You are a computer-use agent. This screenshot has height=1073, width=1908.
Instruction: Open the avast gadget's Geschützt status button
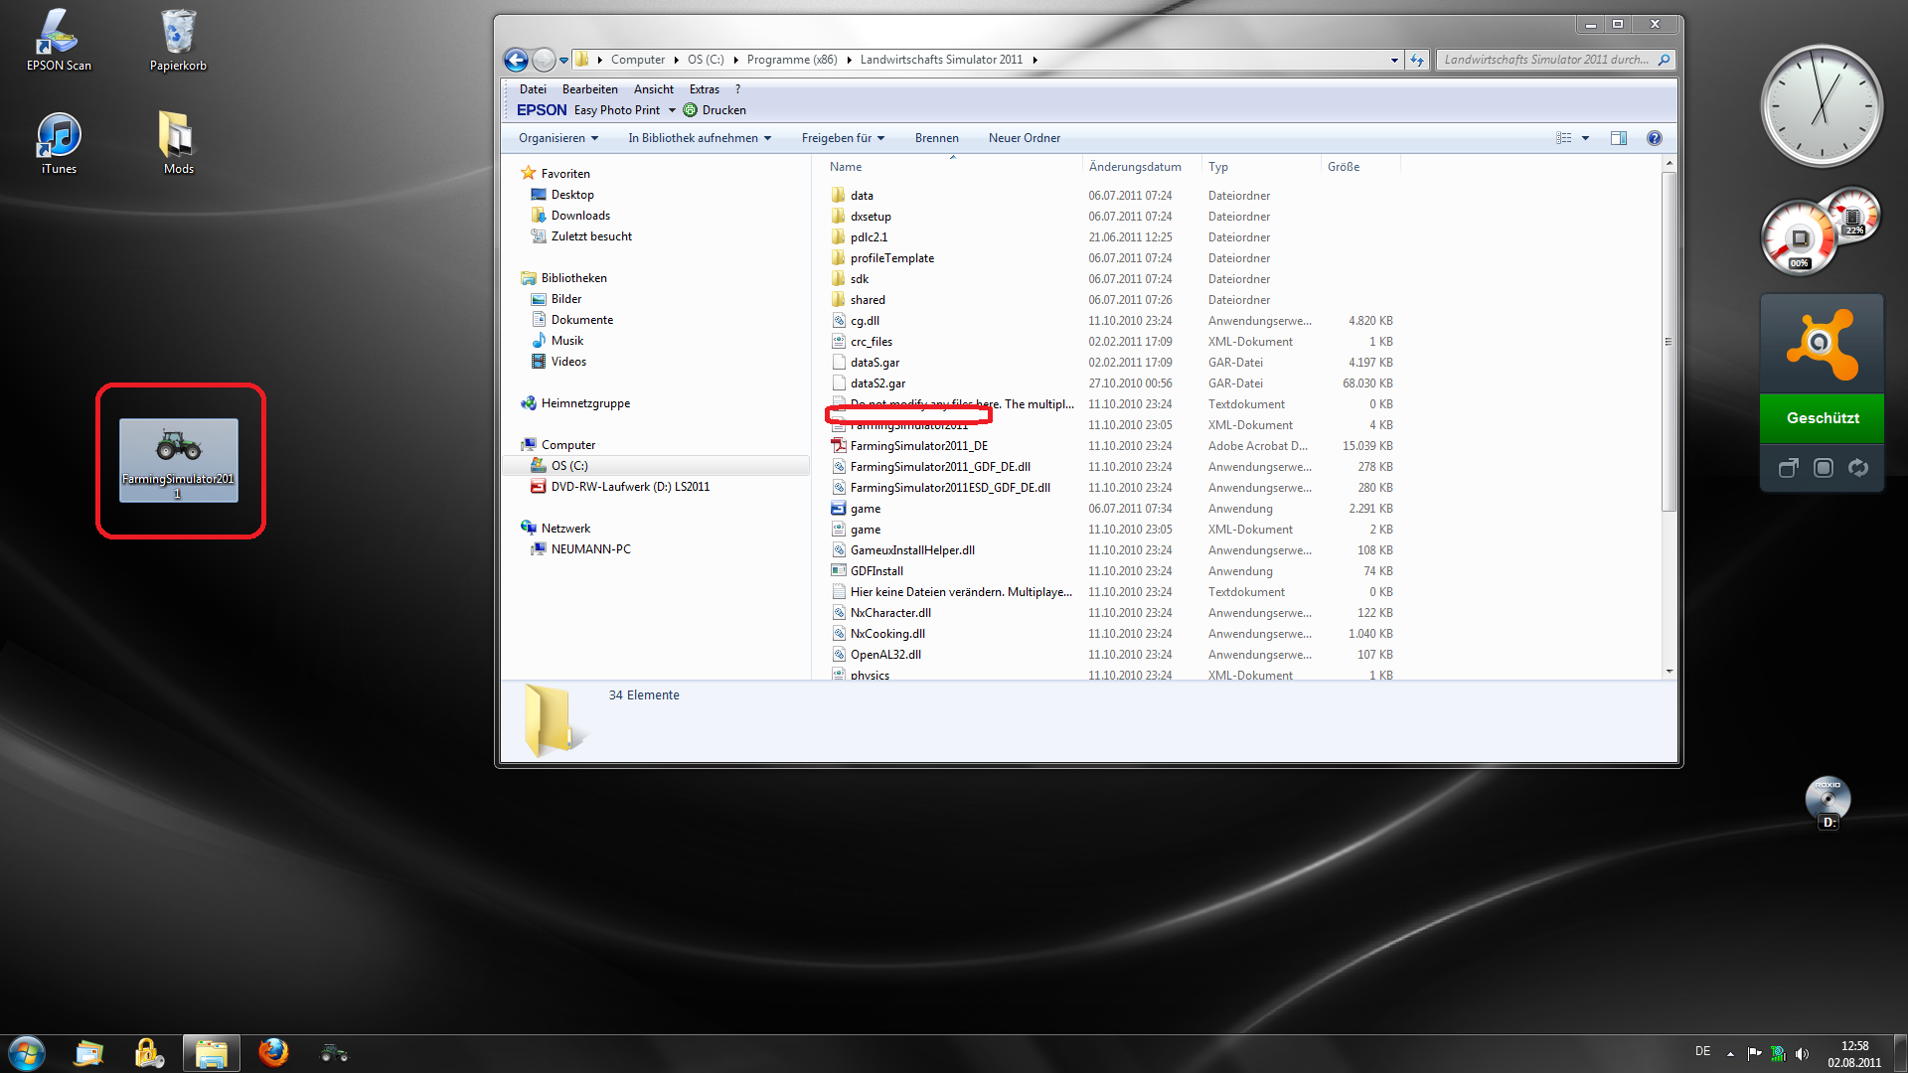[1822, 418]
